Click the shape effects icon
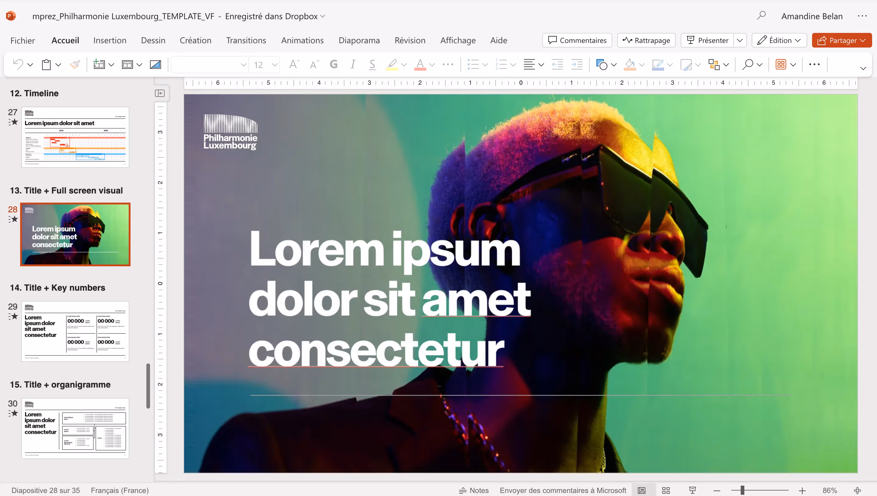Screen dimensions: 877x496 (x=686, y=64)
